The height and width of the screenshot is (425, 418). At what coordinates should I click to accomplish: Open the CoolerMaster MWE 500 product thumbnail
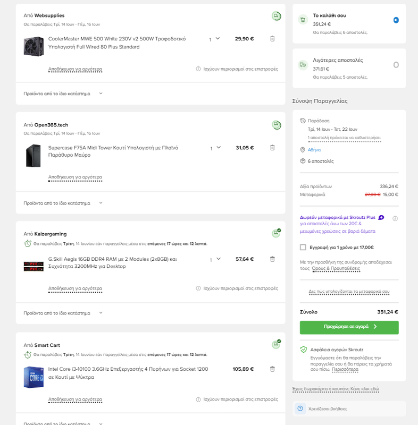tap(34, 46)
